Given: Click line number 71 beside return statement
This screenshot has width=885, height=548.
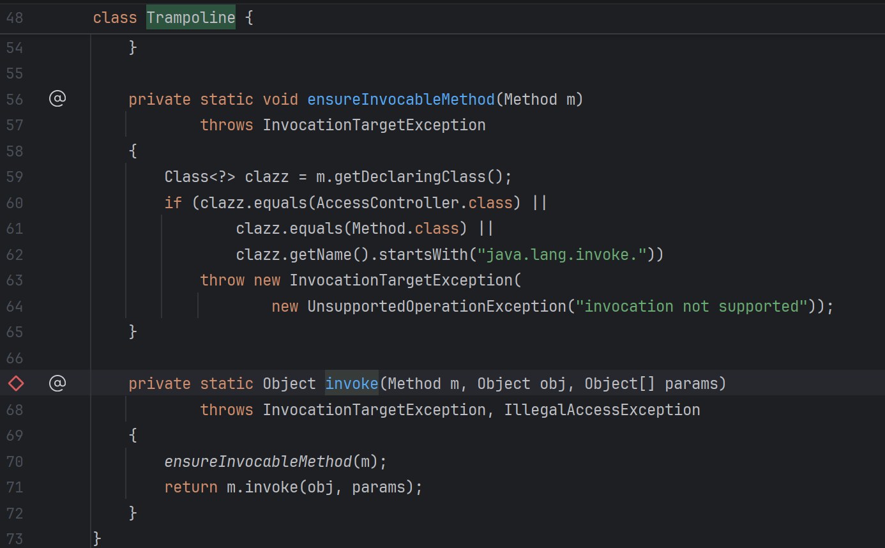Looking at the screenshot, I should tap(15, 487).
